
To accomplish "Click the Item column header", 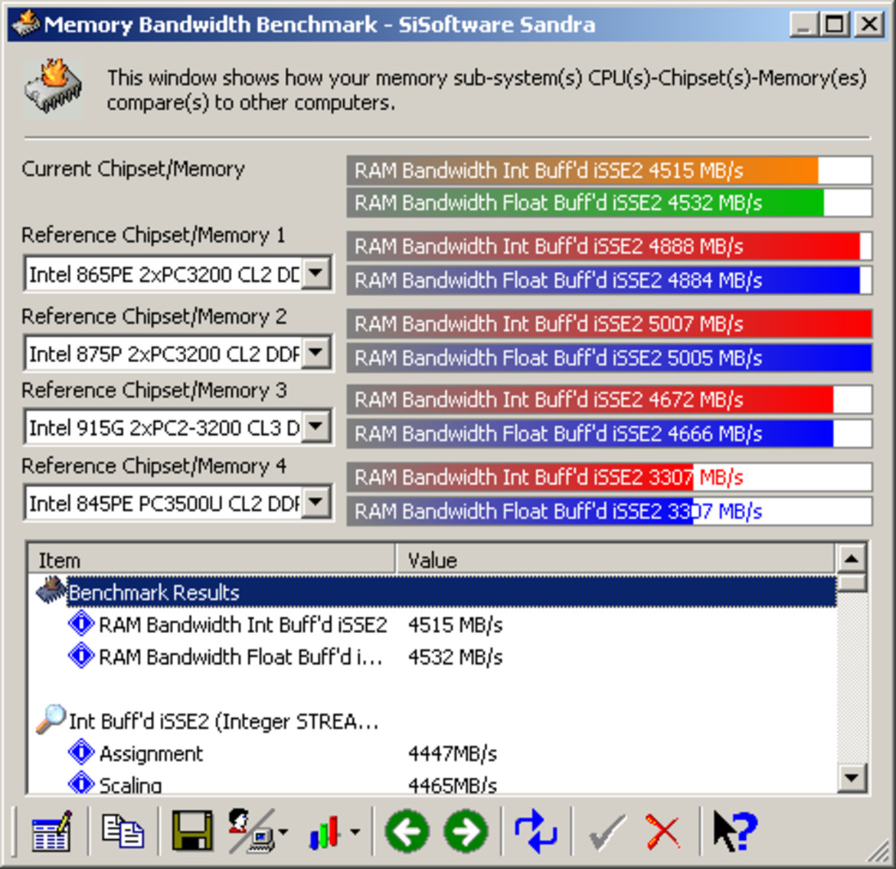I will click(211, 560).
